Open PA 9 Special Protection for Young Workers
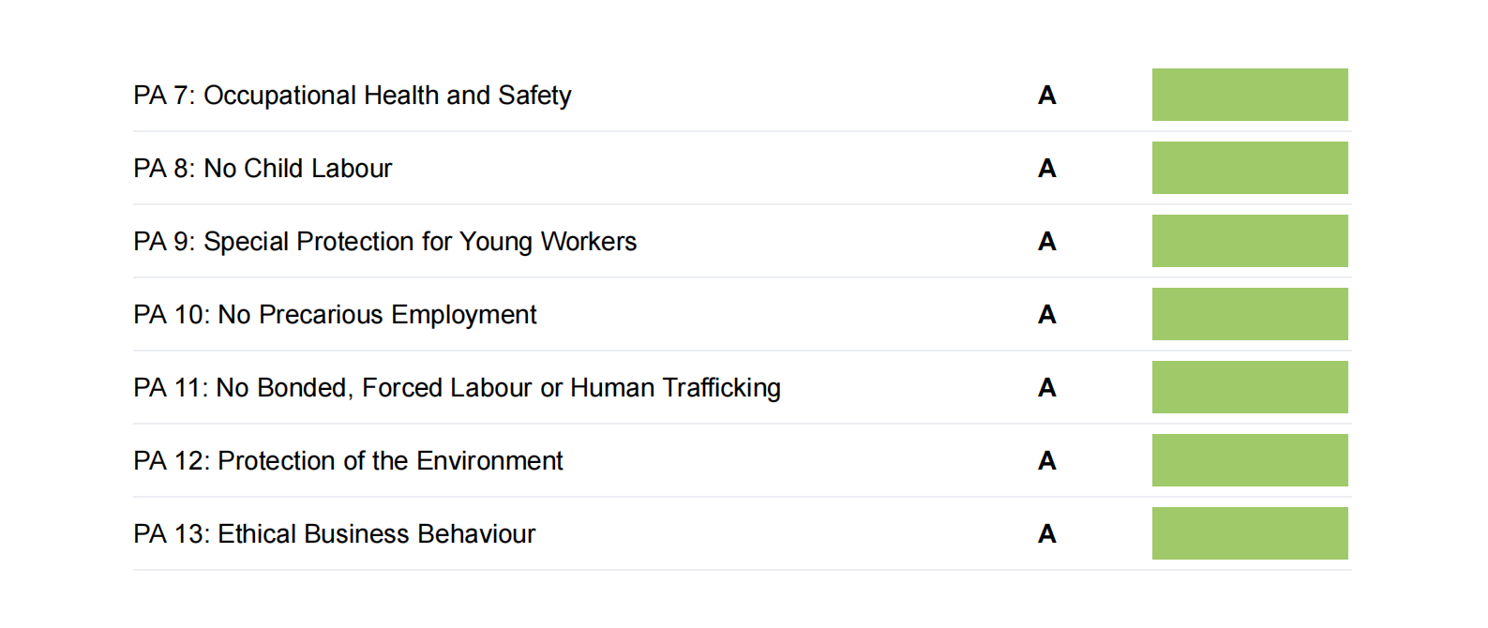 click(384, 242)
